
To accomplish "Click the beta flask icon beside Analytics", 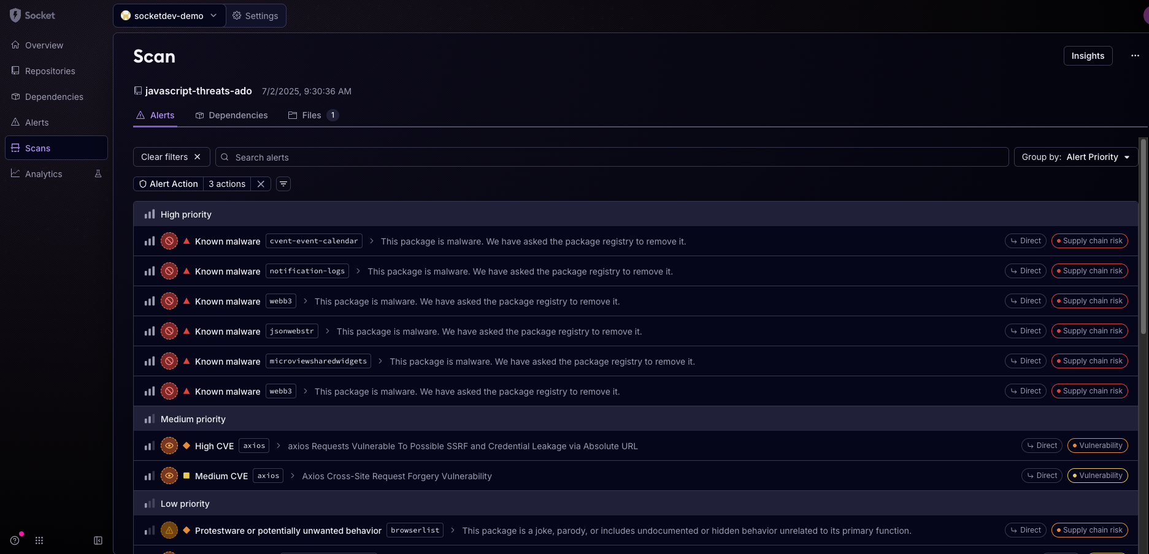I will click(98, 174).
